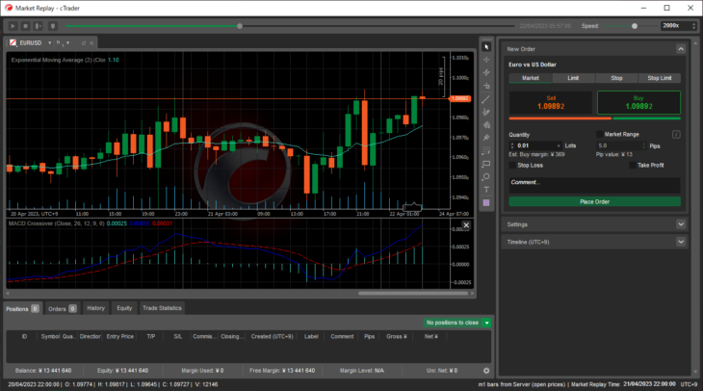Select the rectangle shape tool
This screenshot has width=703, height=391.
pos(486,164)
